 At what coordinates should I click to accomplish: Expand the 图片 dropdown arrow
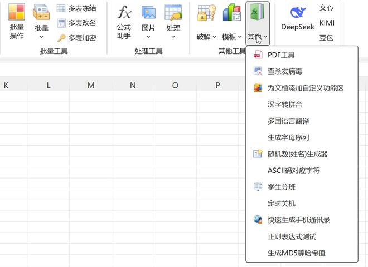pos(148,37)
